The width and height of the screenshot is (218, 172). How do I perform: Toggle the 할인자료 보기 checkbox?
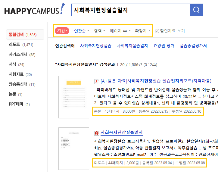click(x=157, y=31)
